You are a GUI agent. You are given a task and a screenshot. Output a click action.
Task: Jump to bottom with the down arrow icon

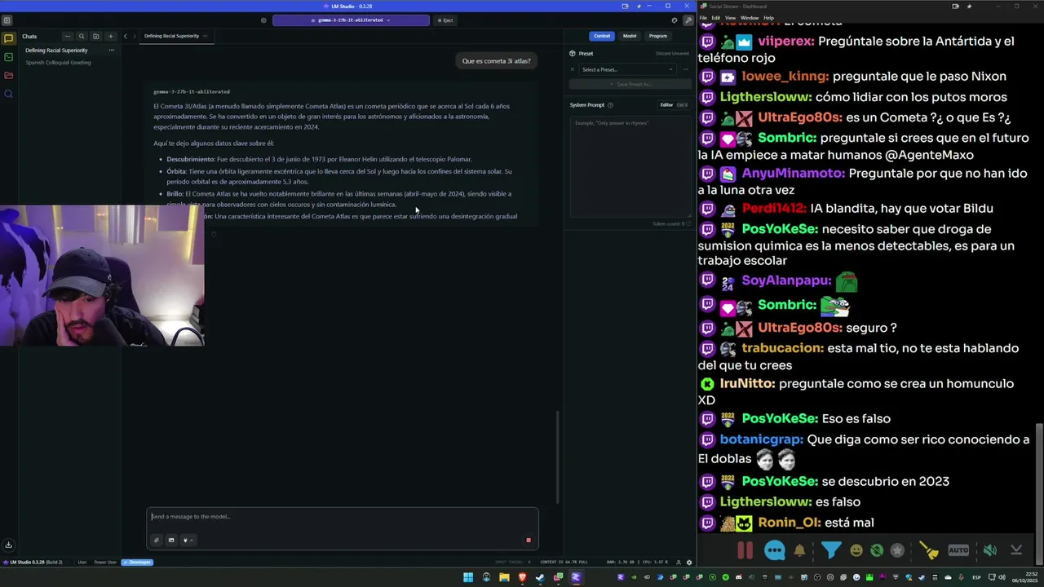coord(1016,550)
